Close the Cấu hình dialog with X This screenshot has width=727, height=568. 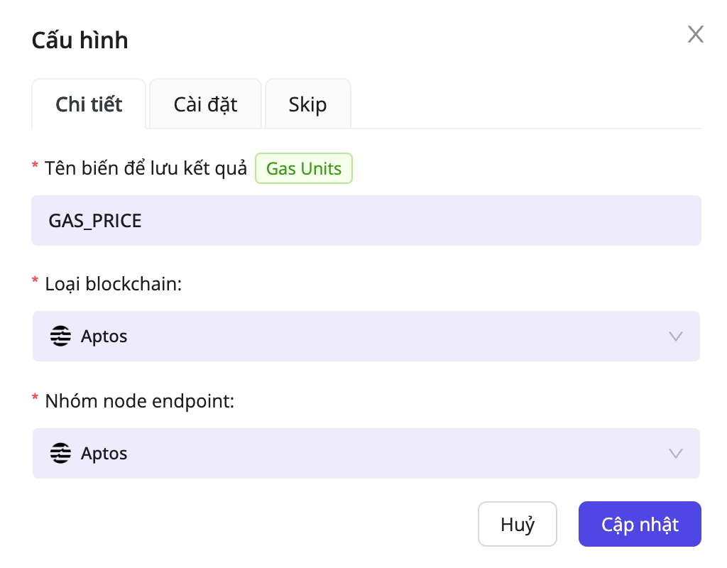click(x=695, y=34)
